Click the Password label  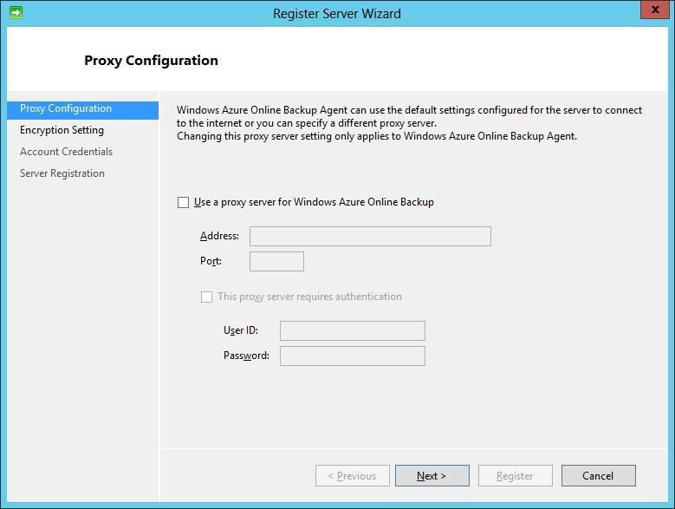(246, 356)
